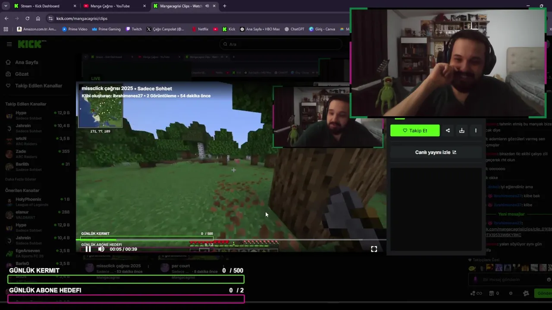Screen dimensions: 552x310
Task: Open the Prime Video bookmark
Action: click(x=75, y=29)
